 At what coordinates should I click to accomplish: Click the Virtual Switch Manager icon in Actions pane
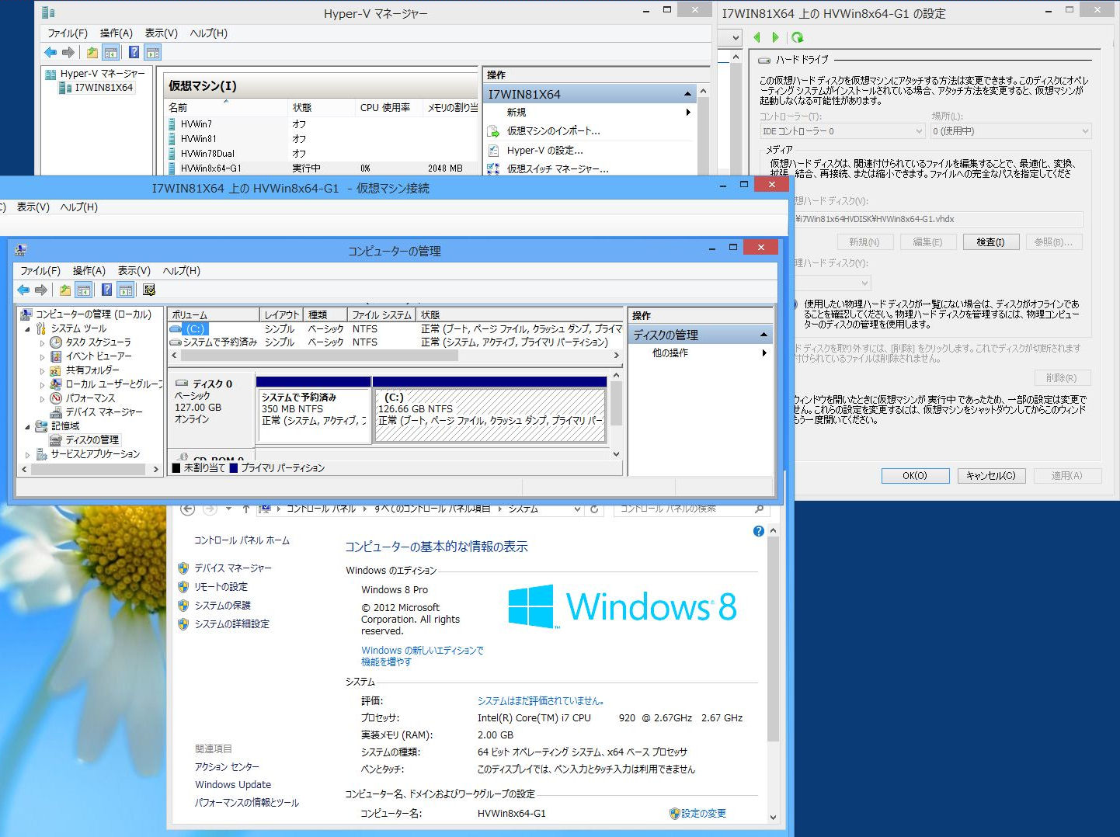tap(493, 168)
